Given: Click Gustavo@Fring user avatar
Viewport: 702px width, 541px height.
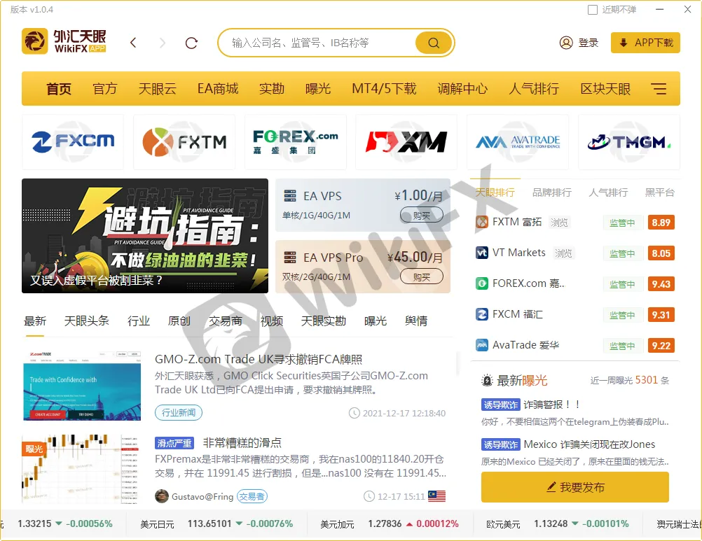Looking at the screenshot, I should [x=162, y=496].
